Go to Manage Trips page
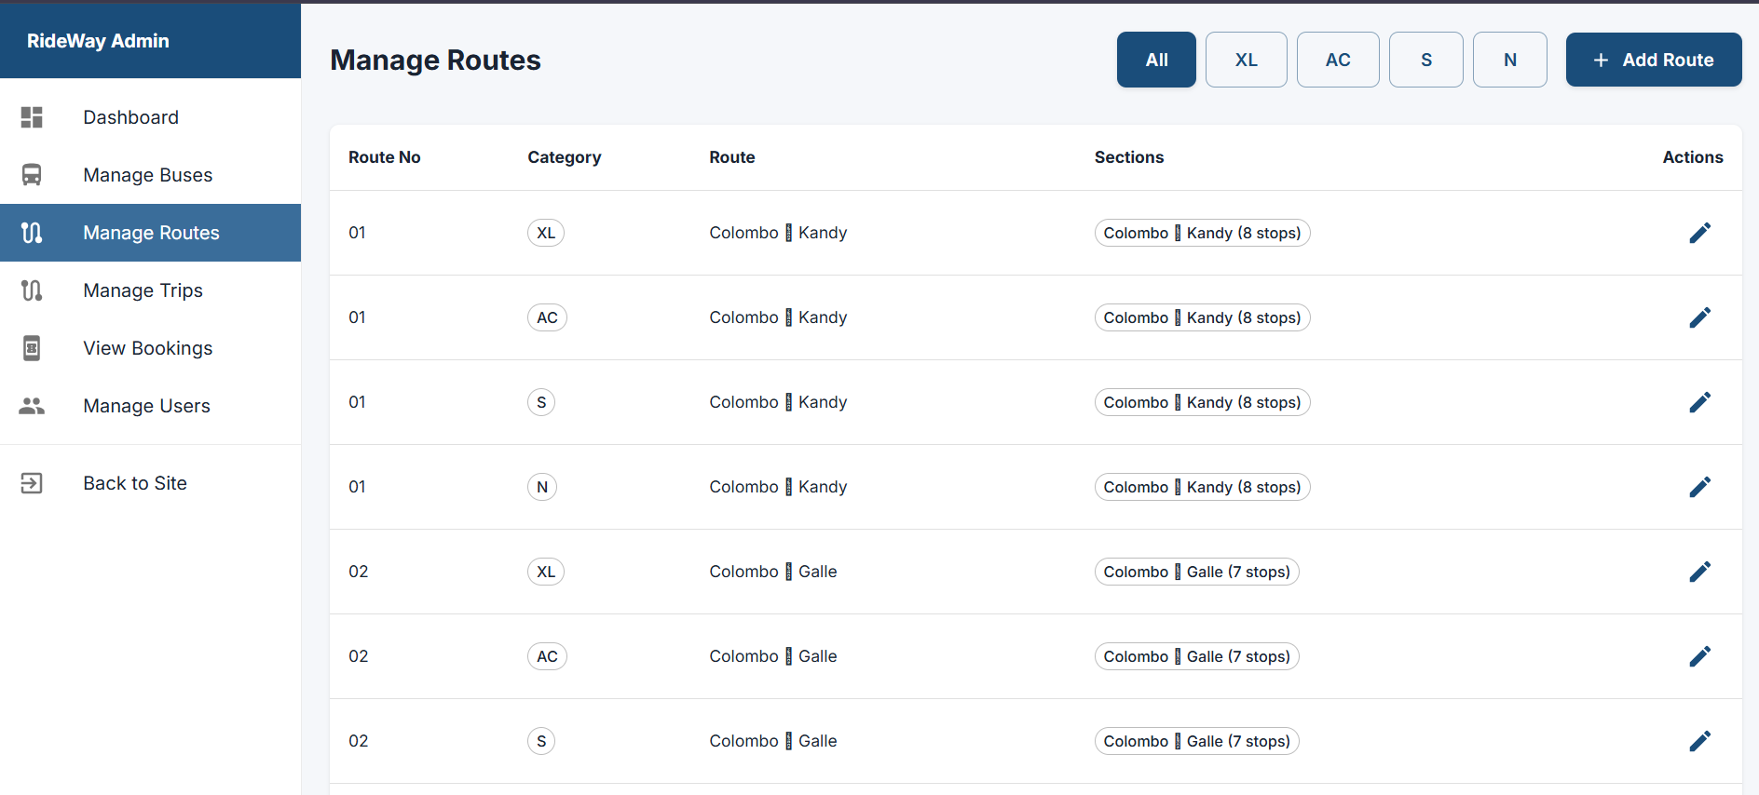 click(x=150, y=290)
